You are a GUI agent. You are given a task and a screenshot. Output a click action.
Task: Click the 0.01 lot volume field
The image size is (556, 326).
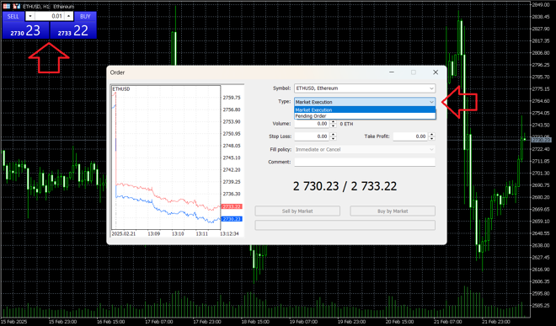click(x=50, y=16)
